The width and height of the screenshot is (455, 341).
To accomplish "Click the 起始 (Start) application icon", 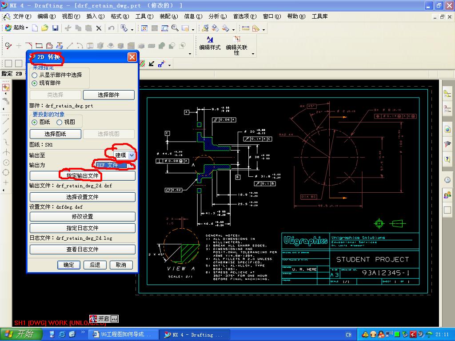I will tap(8, 28).
